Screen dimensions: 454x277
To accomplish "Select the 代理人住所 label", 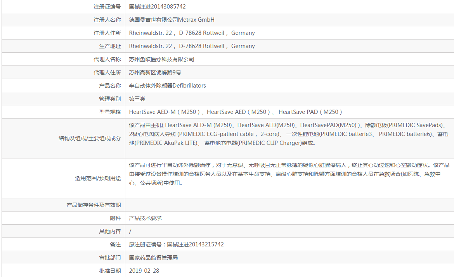I will pos(107,72).
